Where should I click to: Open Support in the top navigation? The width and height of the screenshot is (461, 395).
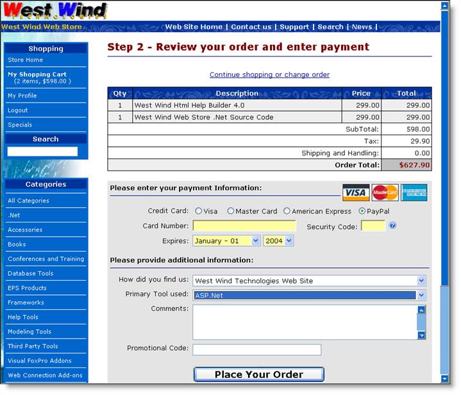tap(294, 27)
